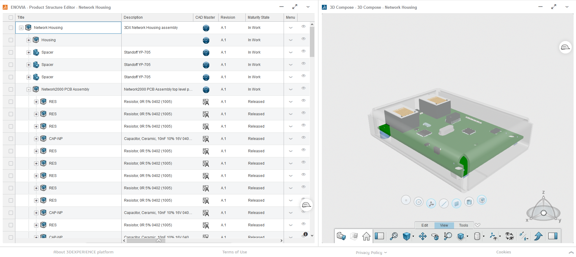Image resolution: width=576 pixels, height=257 pixels.
Task: Click the Fit All In zoom icon
Action: [394, 236]
